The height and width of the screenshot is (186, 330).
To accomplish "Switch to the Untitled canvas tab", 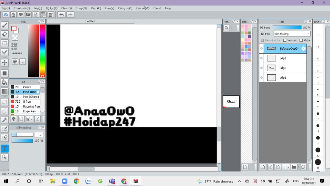I will click(x=90, y=21).
